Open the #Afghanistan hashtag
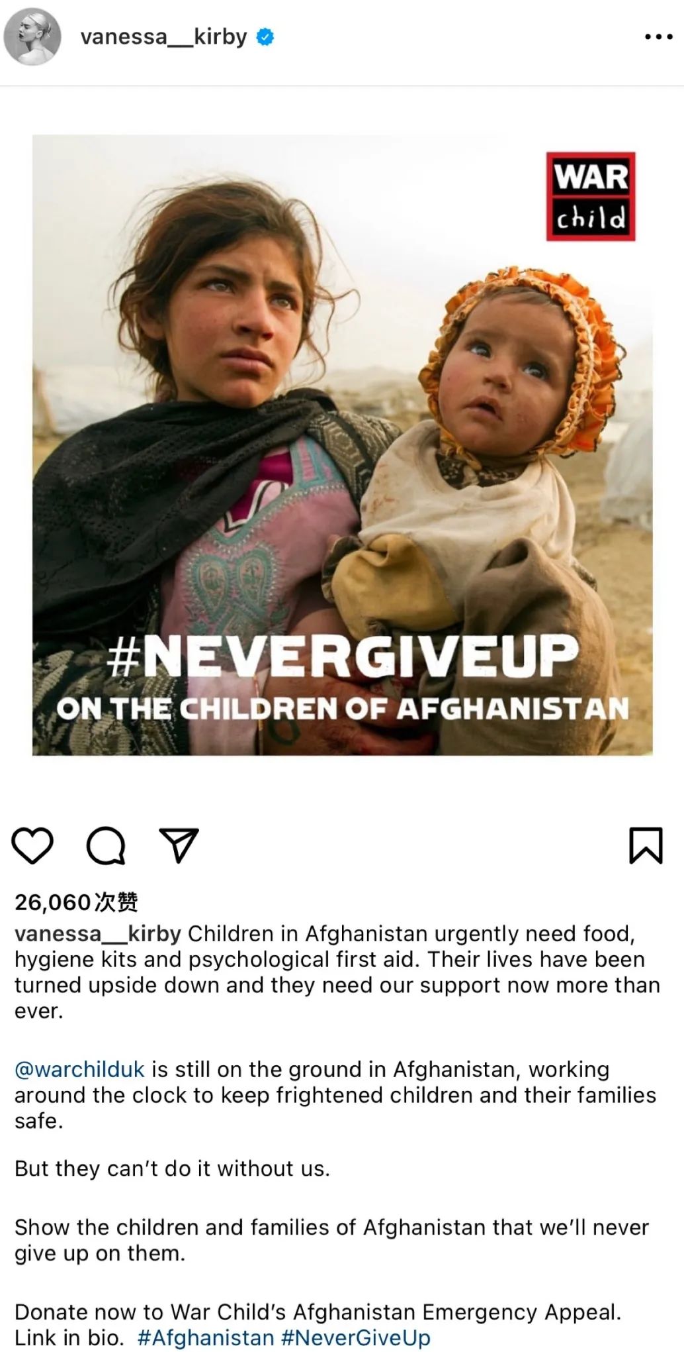Image resolution: width=684 pixels, height=1352 pixels. pyautogui.click(x=206, y=1337)
